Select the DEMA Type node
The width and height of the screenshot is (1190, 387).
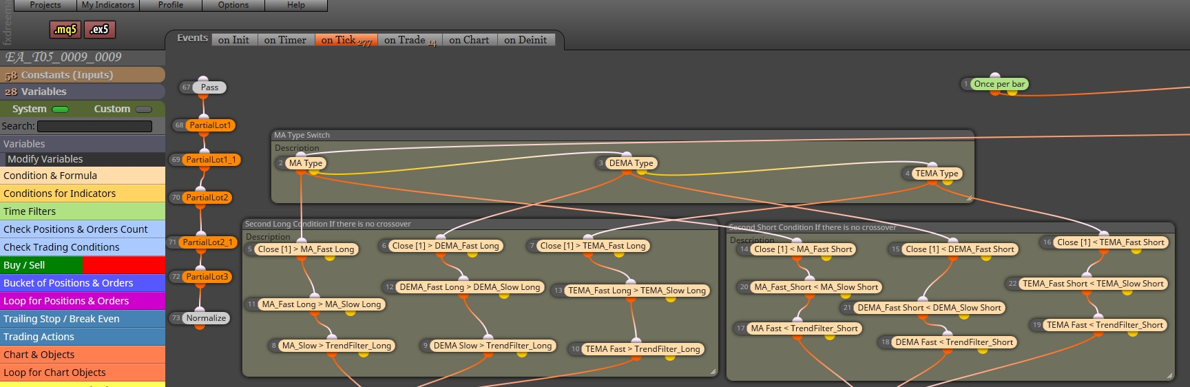tap(631, 163)
